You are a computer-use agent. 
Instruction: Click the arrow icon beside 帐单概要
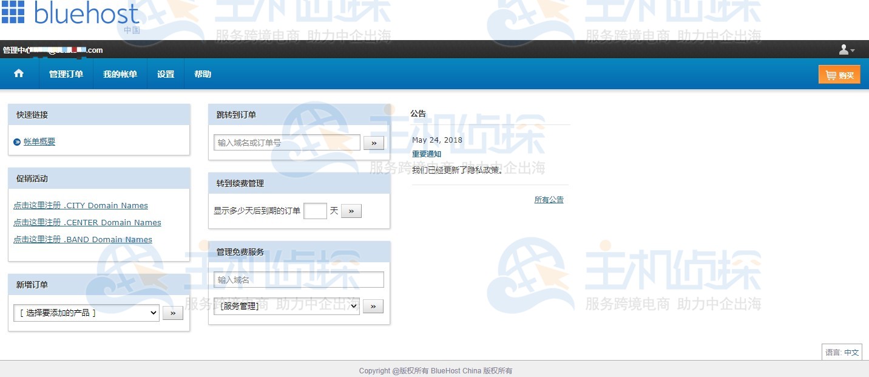click(16, 141)
